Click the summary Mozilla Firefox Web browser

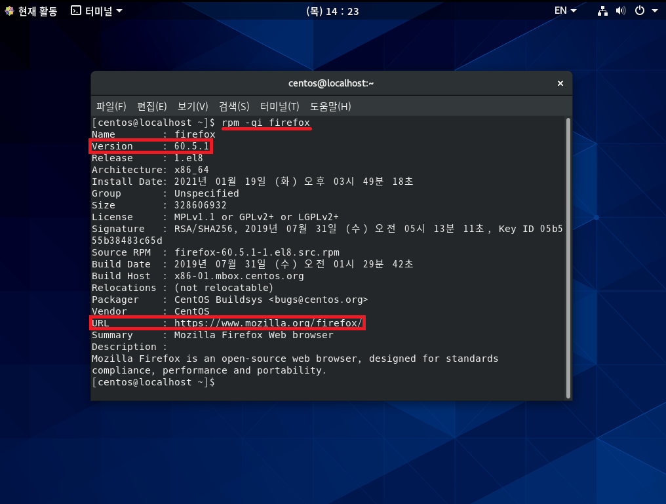pyautogui.click(x=254, y=335)
